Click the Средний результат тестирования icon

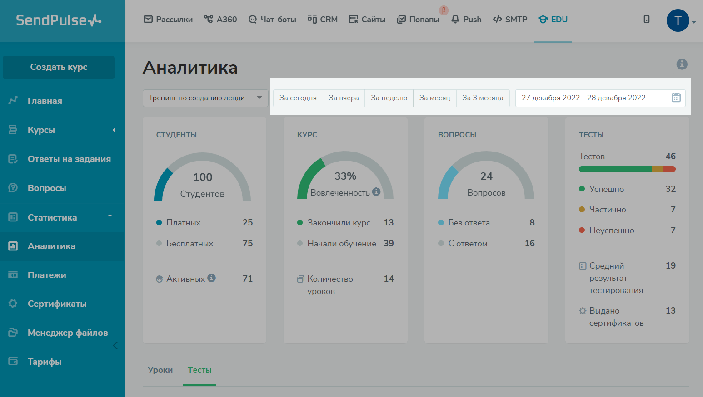click(583, 266)
